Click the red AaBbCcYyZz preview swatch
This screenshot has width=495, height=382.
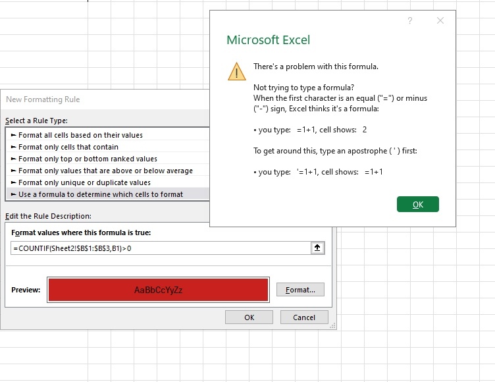(x=158, y=290)
